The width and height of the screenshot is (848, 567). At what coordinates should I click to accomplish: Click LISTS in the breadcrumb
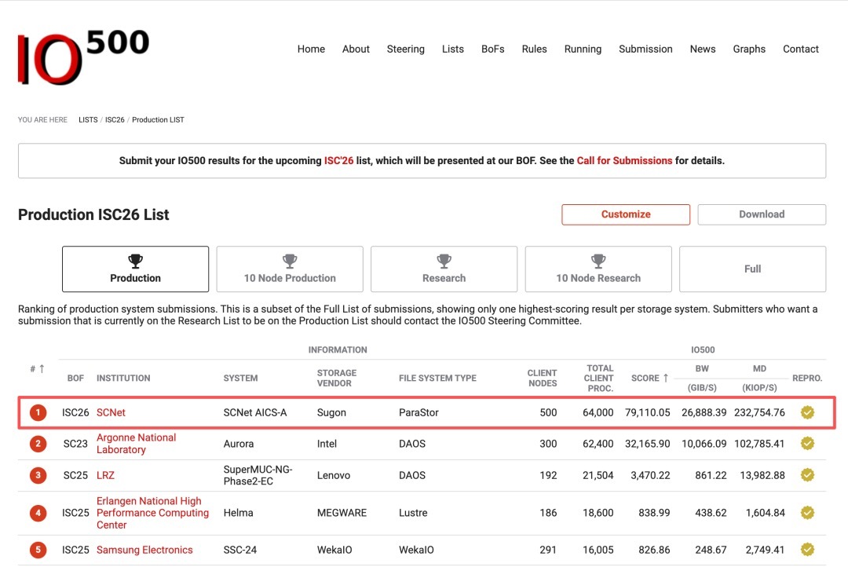pyautogui.click(x=88, y=119)
